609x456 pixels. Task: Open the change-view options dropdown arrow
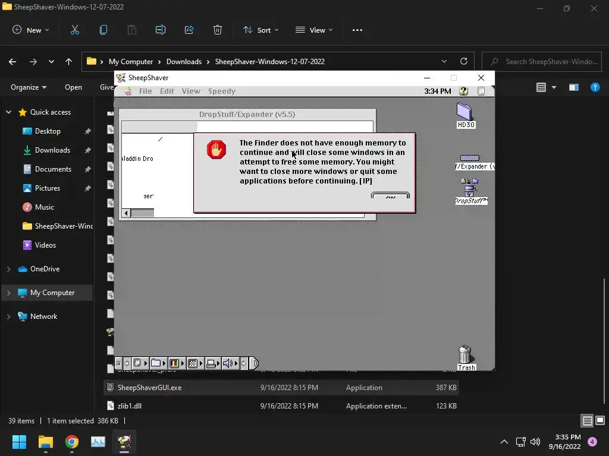point(554,87)
